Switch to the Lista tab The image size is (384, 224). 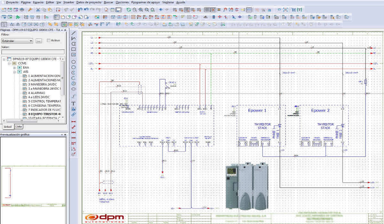pos(19,127)
